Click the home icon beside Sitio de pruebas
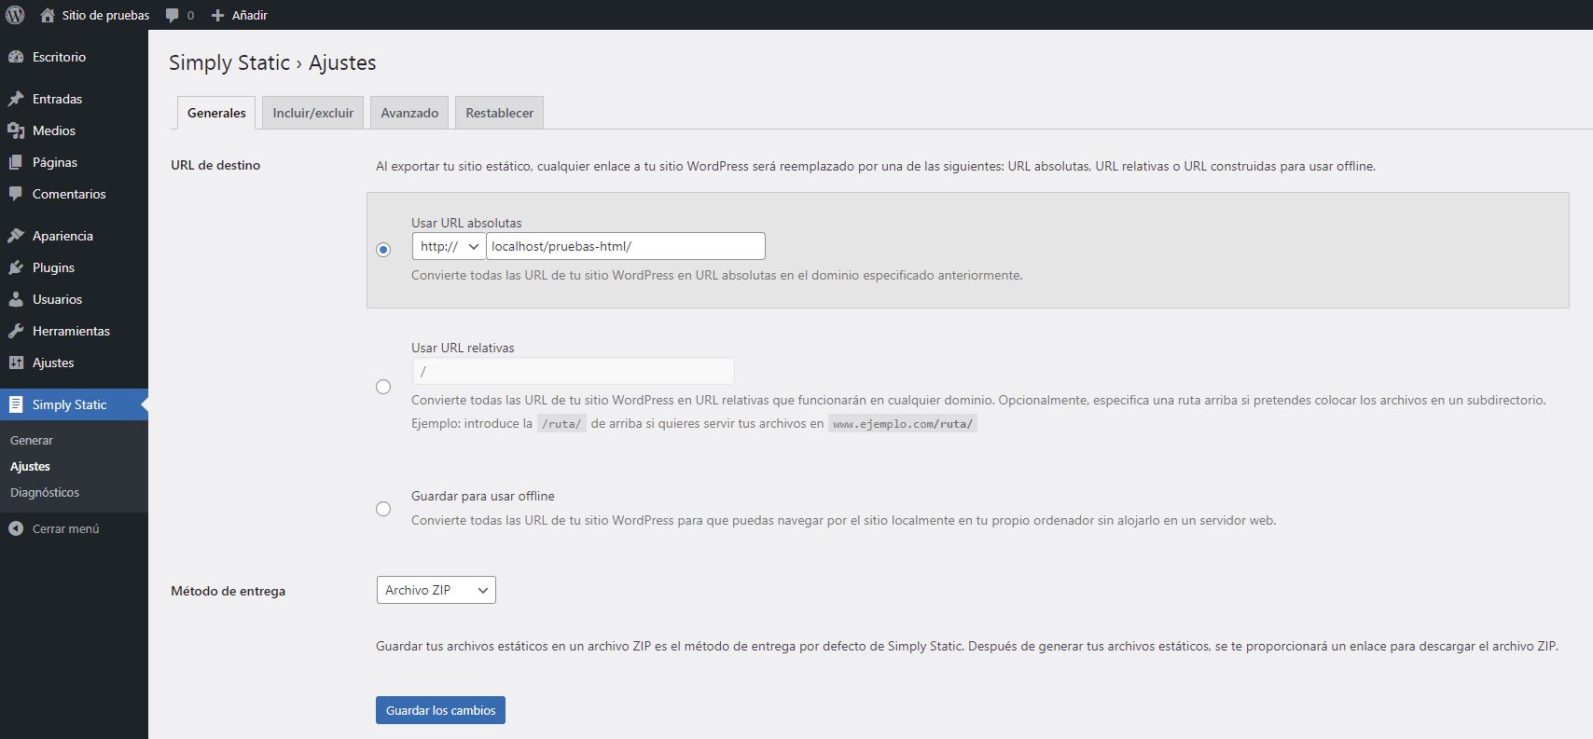The height and width of the screenshot is (739, 1593). (48, 15)
